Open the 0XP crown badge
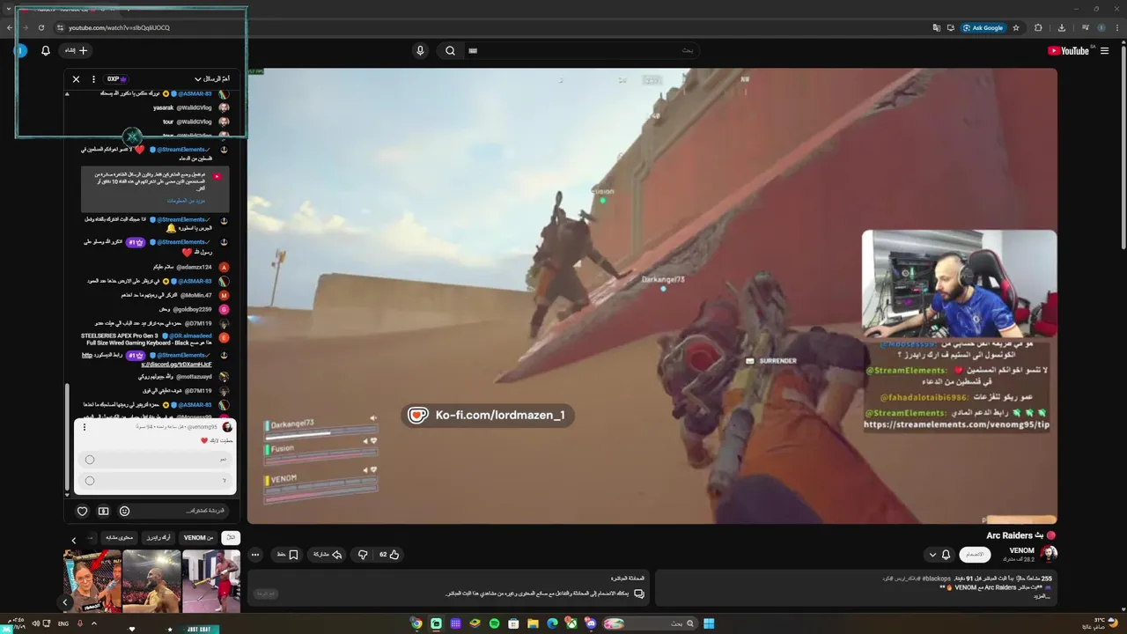Screen dimensions: 1127x634 (x=117, y=79)
